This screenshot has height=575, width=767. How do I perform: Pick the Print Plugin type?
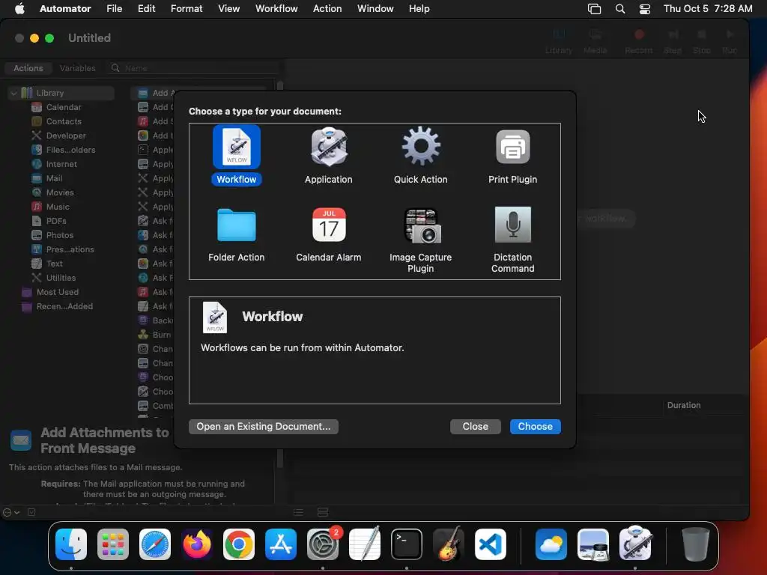tap(512, 156)
